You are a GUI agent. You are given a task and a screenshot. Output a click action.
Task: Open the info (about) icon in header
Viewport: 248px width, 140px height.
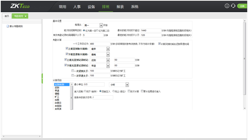pyautogui.click(x=227, y=6)
